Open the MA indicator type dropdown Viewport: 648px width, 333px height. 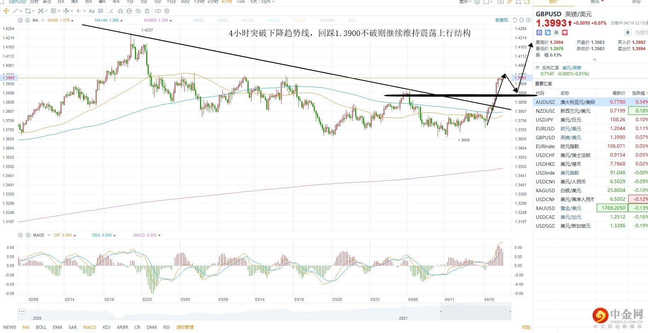pos(42,20)
